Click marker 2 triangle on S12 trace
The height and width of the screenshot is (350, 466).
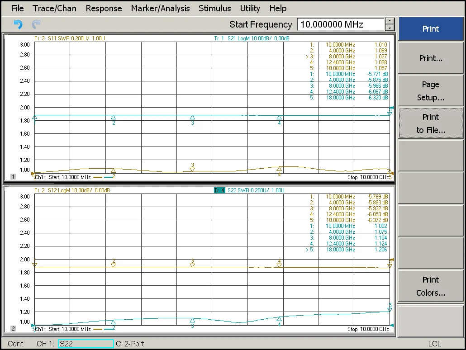click(113, 265)
